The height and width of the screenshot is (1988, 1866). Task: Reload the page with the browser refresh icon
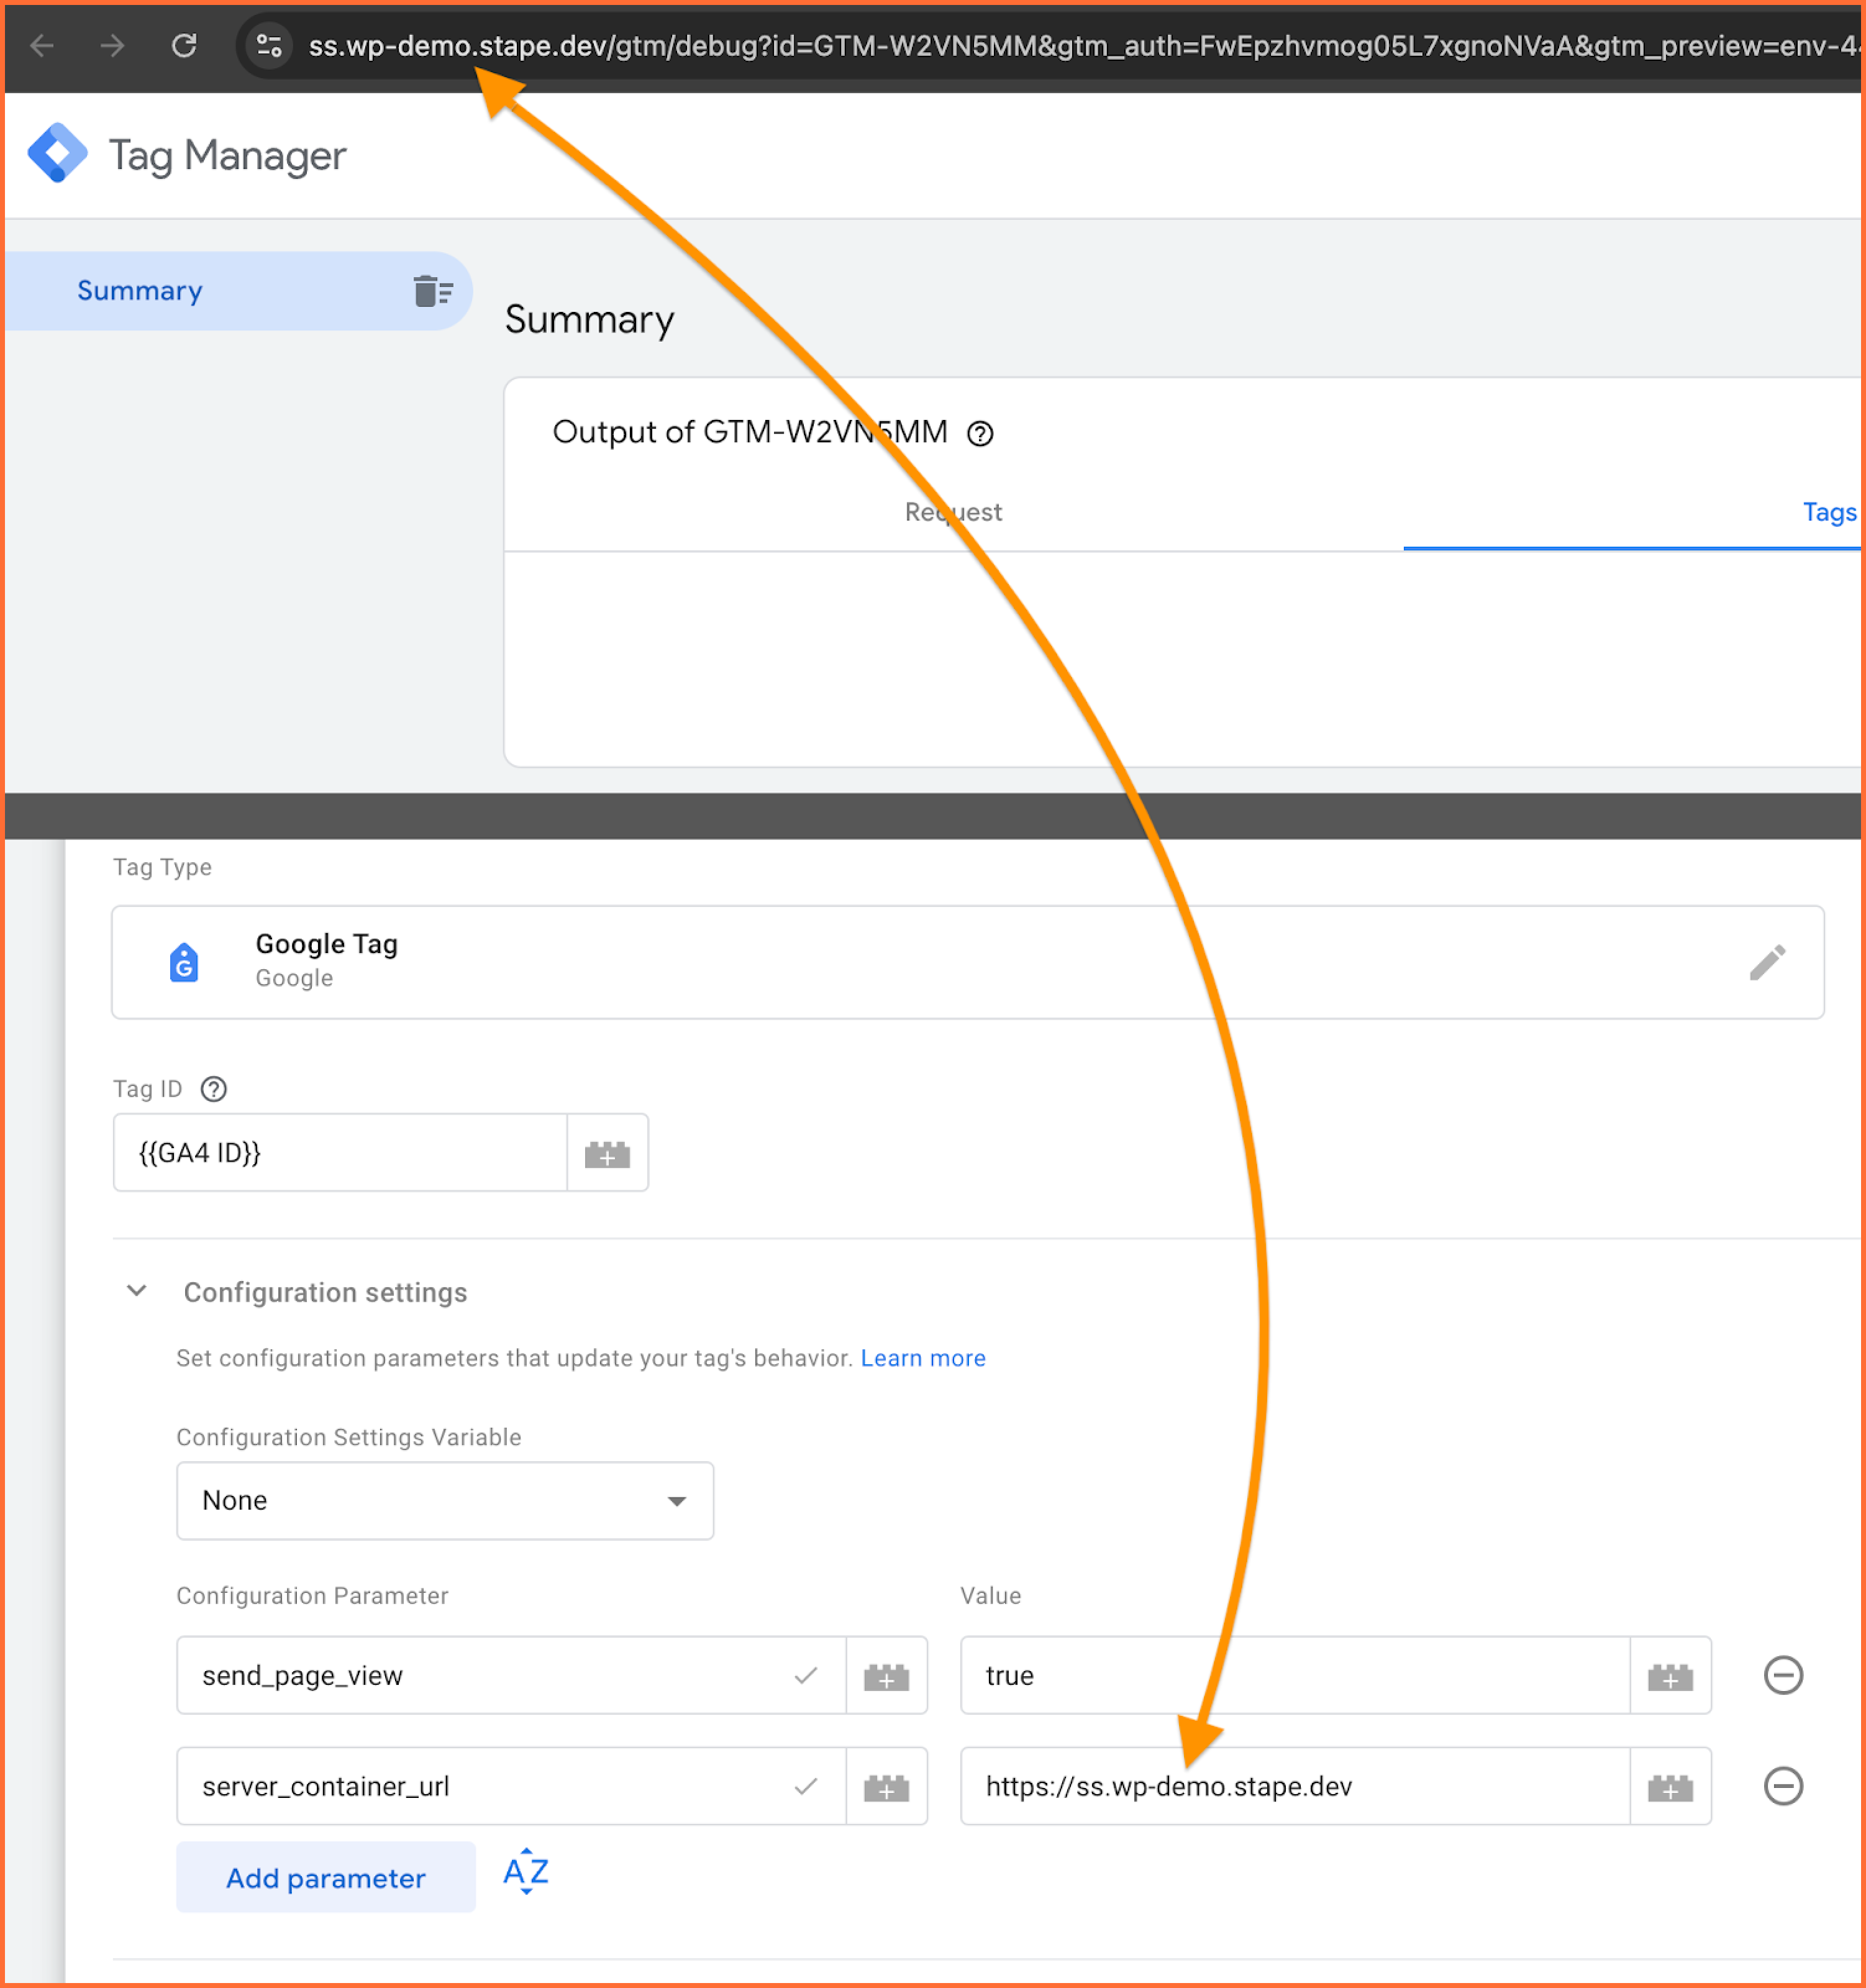click(184, 46)
